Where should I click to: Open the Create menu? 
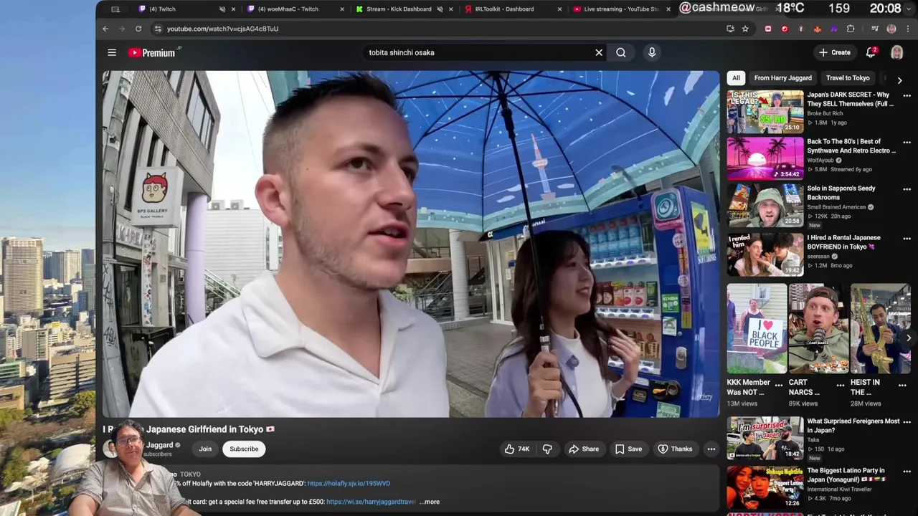pos(835,52)
